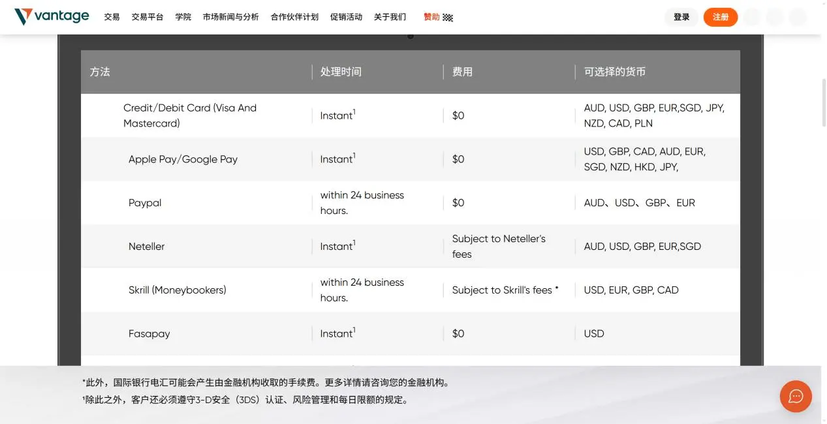Image resolution: width=827 pixels, height=424 pixels.
Task: Click Subject to Neteller's fees text
Action: (499, 247)
